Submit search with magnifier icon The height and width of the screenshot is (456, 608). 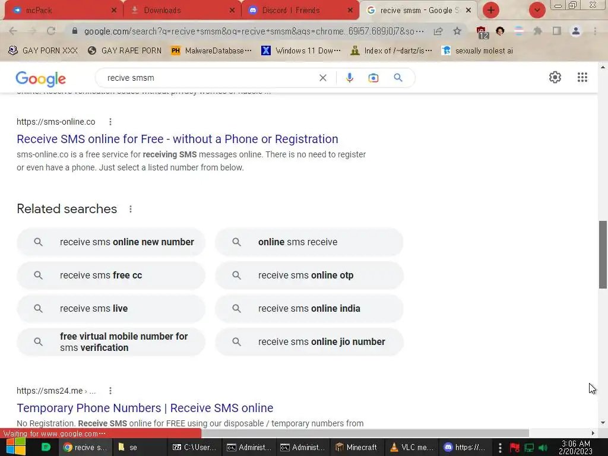tap(398, 78)
